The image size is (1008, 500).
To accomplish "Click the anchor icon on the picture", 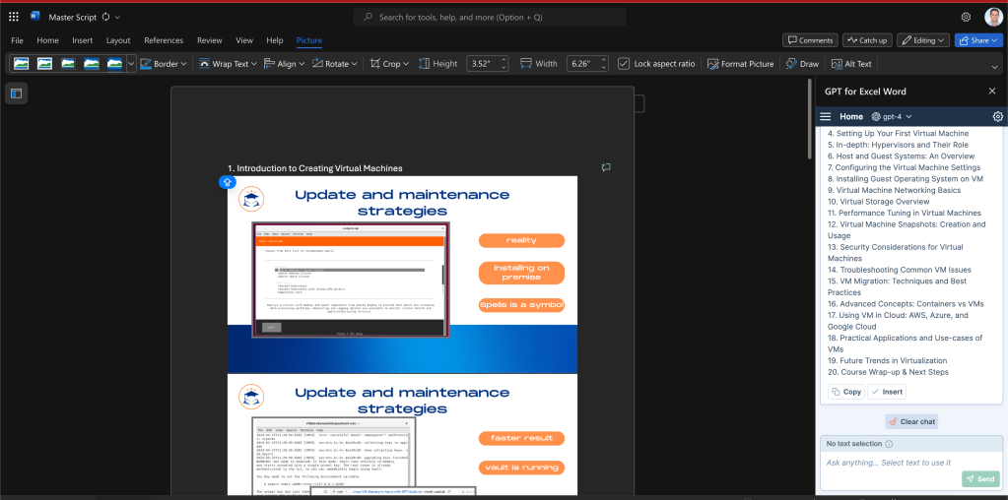I will coord(228,182).
